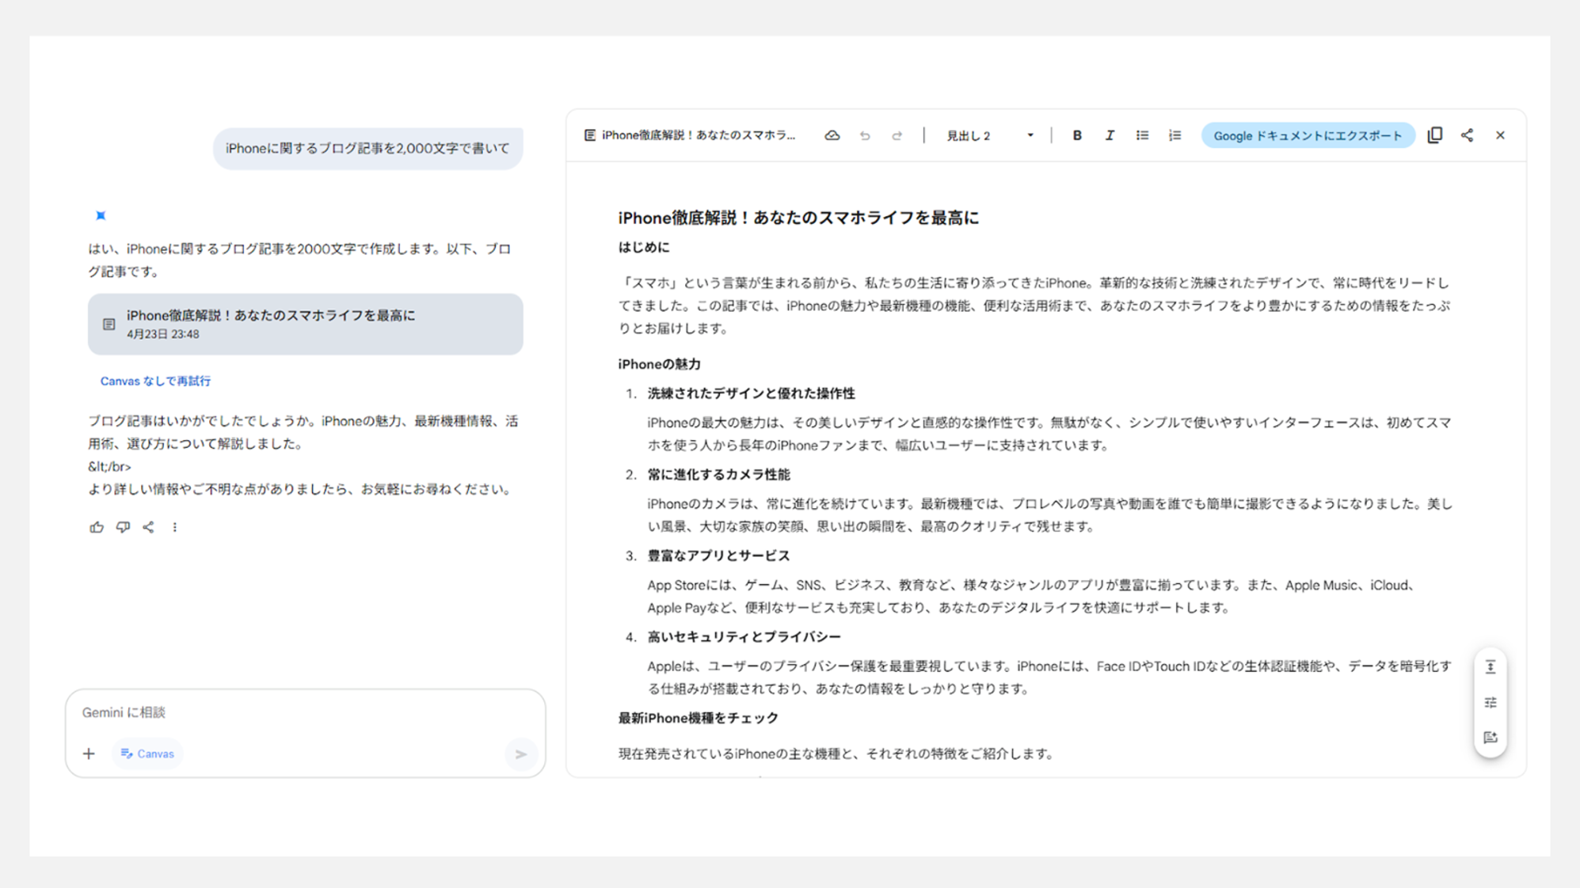
Task: Click the canvas title iPhone徹底解説
Action: (x=699, y=135)
